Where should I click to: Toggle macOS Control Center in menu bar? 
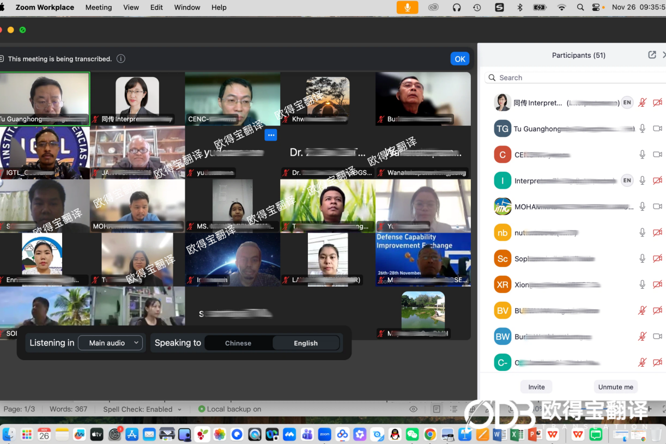click(596, 7)
